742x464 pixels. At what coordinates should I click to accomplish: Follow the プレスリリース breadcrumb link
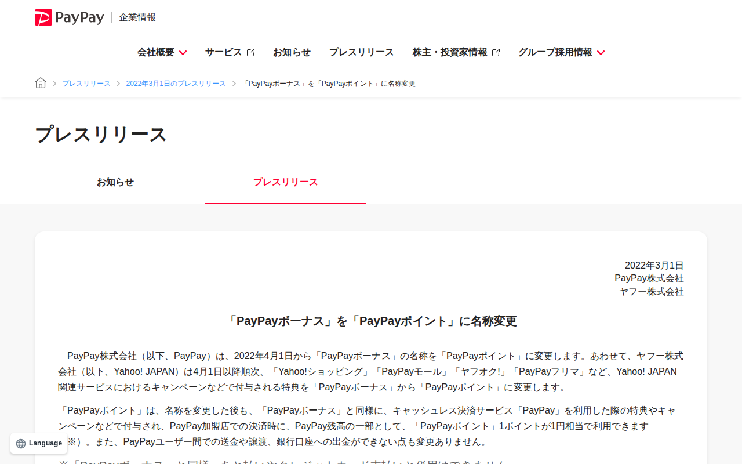pos(86,84)
